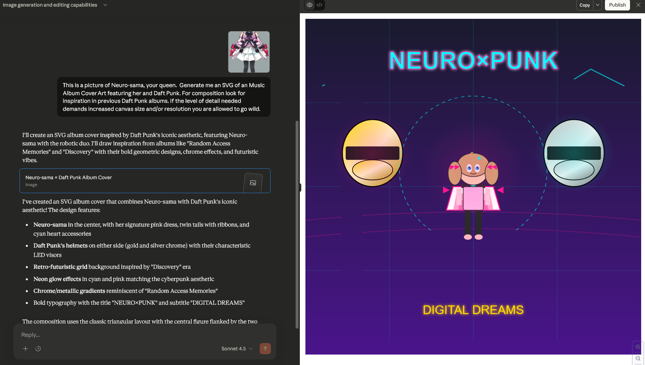
Task: Click the bullet text 'Chrome/metallic gradients'
Action: click(69, 291)
